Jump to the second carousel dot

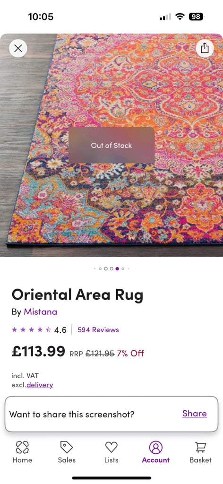100,268
